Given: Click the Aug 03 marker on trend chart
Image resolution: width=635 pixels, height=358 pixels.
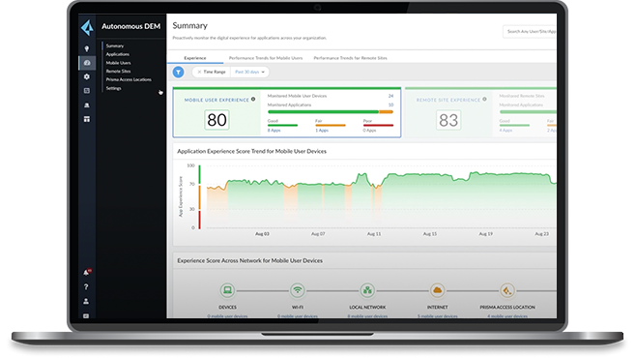Looking at the screenshot, I should click(262, 234).
